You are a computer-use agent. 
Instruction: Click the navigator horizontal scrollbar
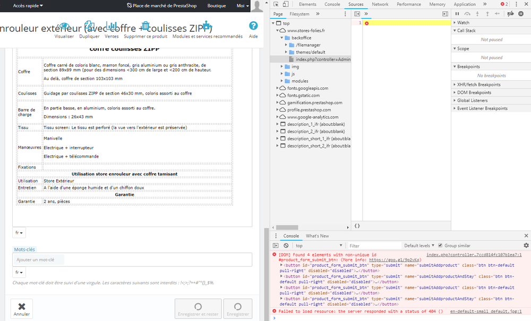[x=287, y=227]
